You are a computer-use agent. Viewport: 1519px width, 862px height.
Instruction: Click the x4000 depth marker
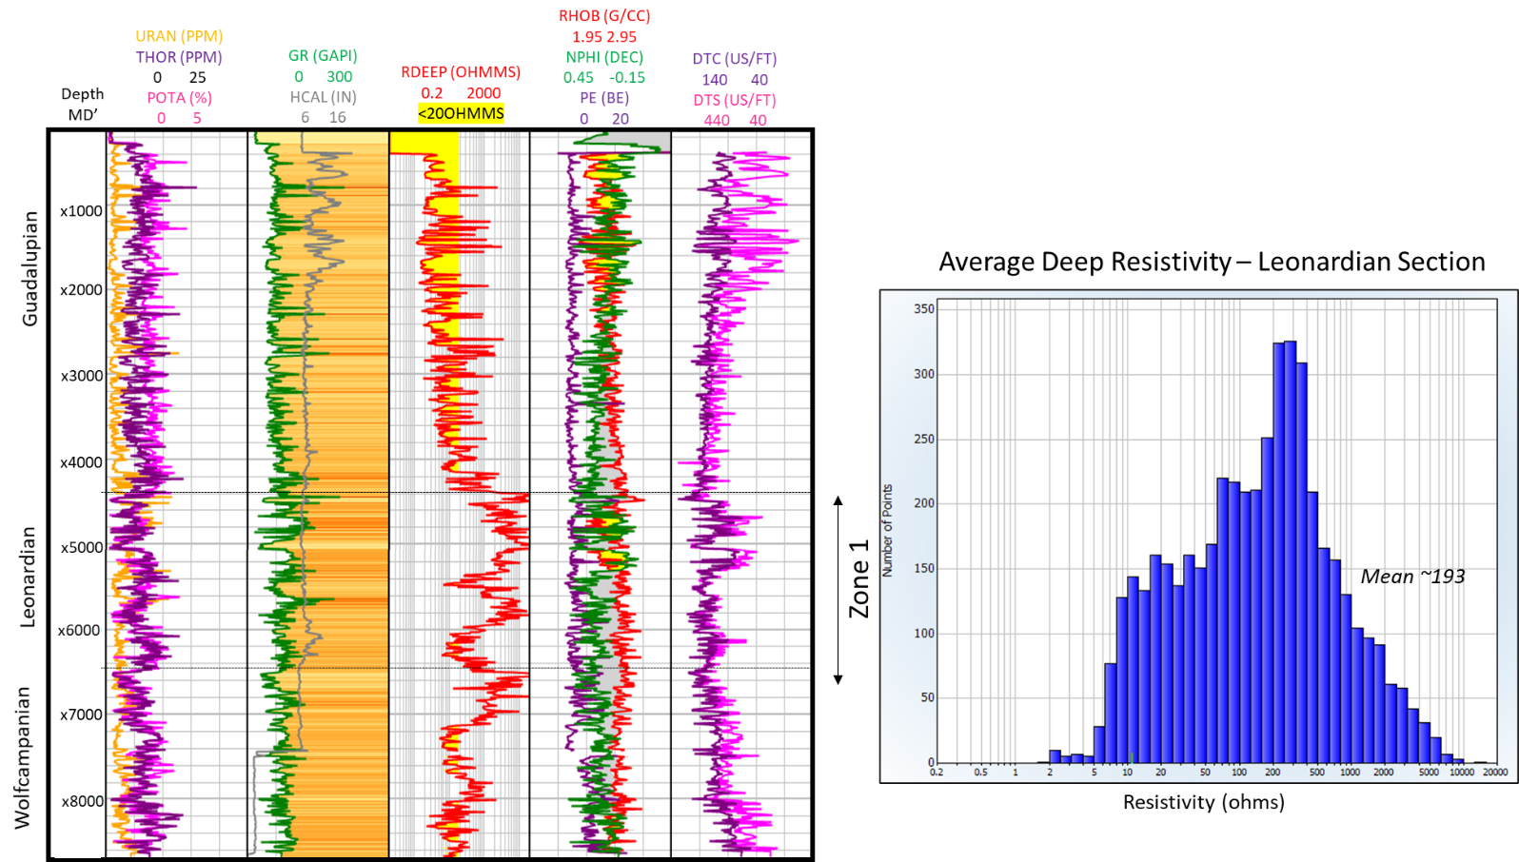[x=81, y=462]
